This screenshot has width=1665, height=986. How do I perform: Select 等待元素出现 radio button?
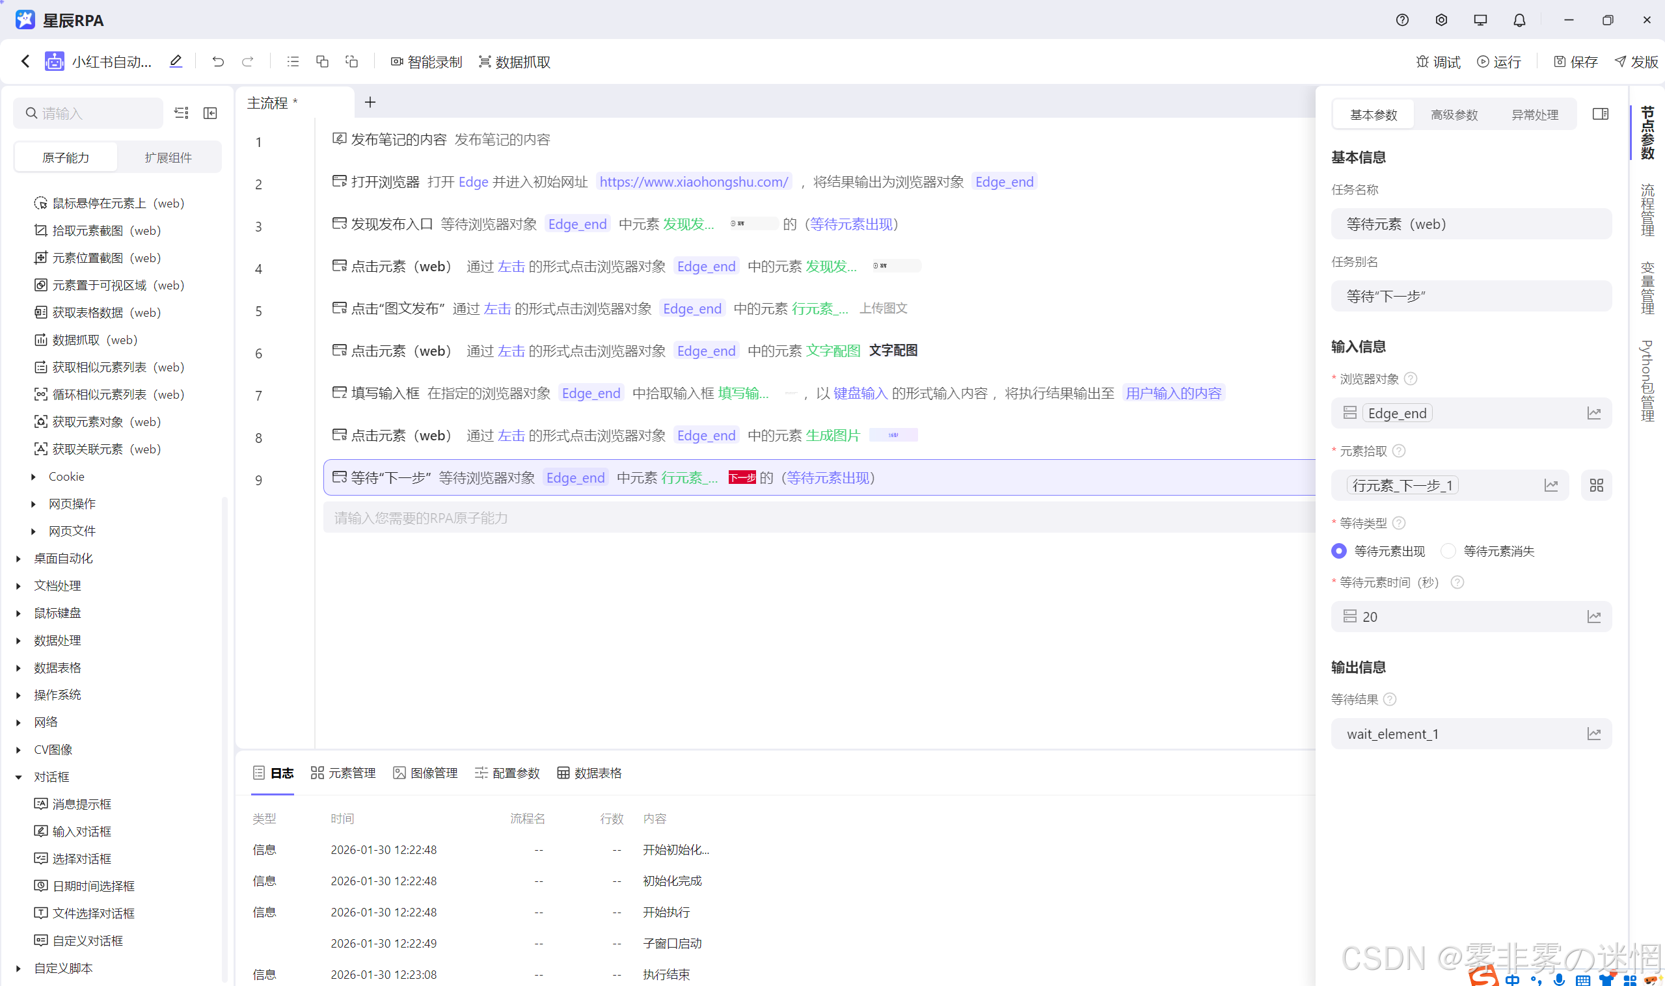click(1339, 551)
